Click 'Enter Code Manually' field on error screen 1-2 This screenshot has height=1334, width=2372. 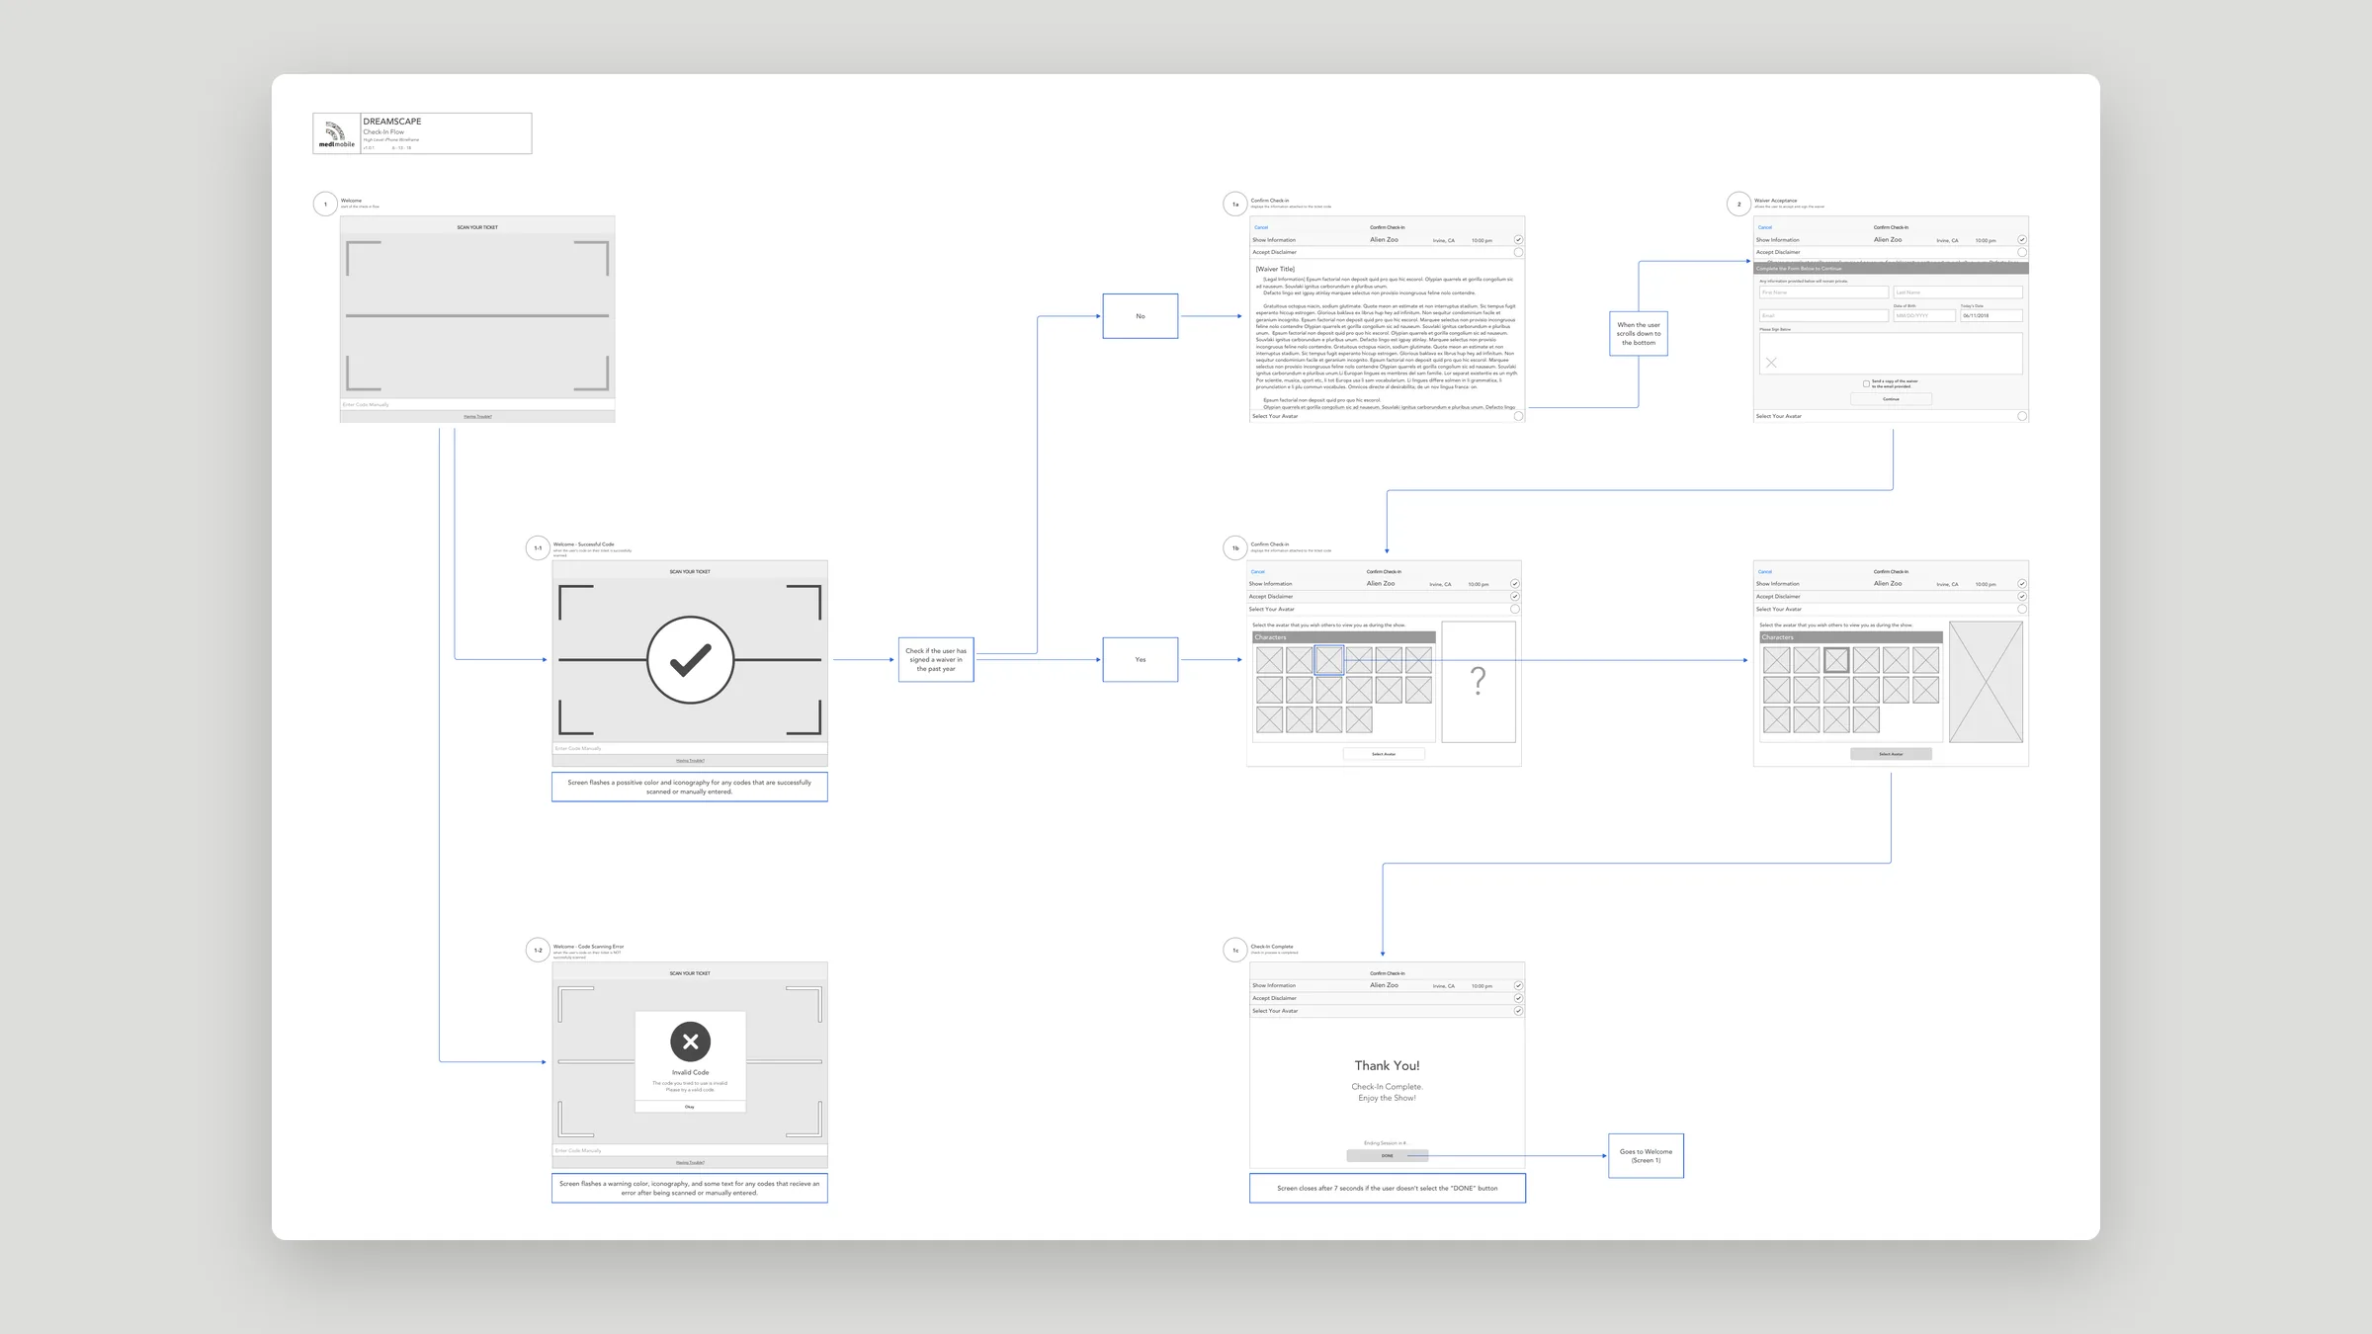click(x=690, y=1150)
